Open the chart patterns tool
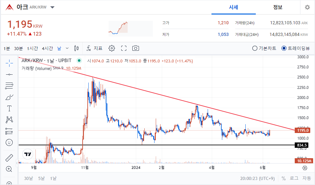 click(9, 119)
